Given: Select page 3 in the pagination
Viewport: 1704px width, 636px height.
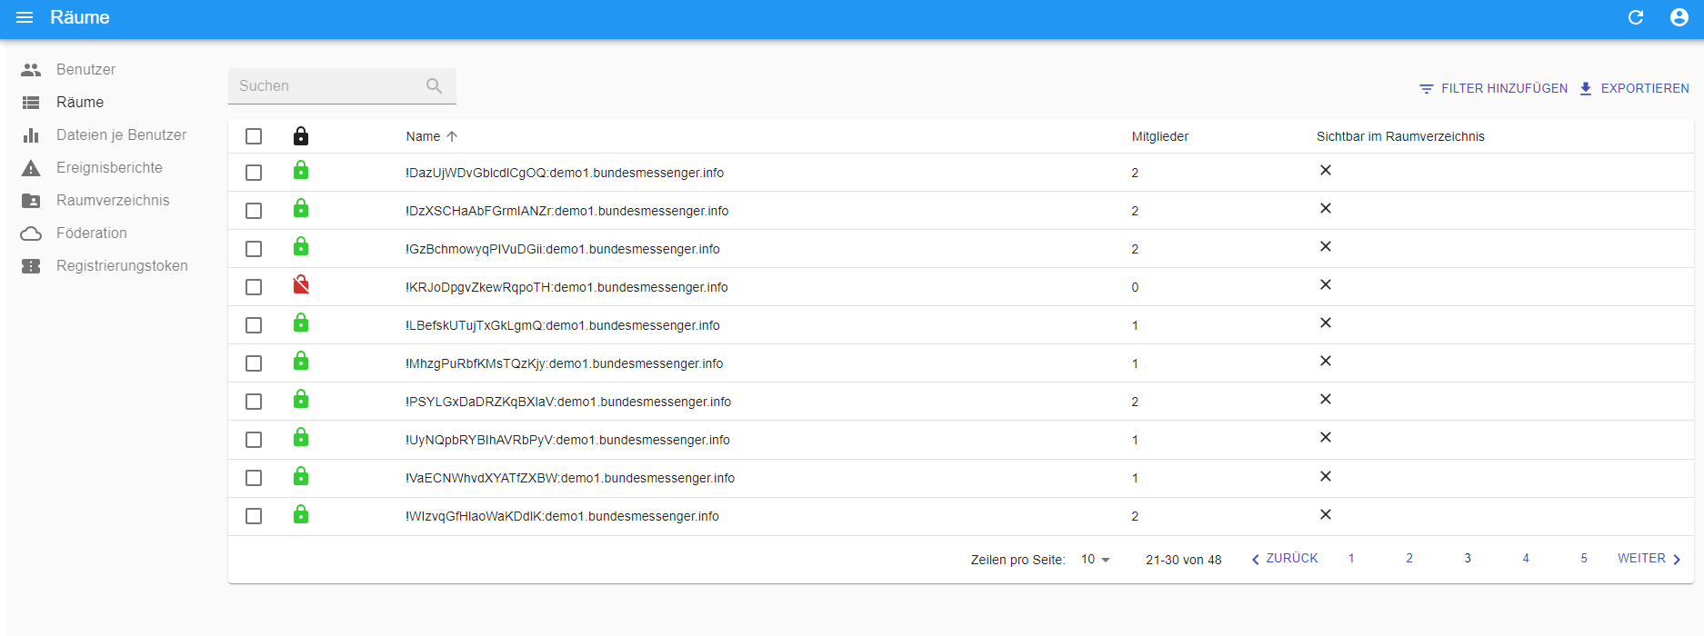Looking at the screenshot, I should coord(1468,559).
